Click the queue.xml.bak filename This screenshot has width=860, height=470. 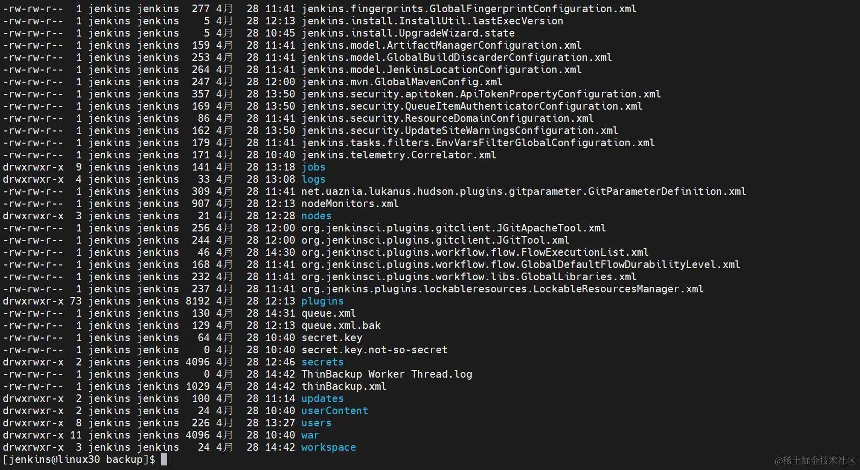coord(341,325)
